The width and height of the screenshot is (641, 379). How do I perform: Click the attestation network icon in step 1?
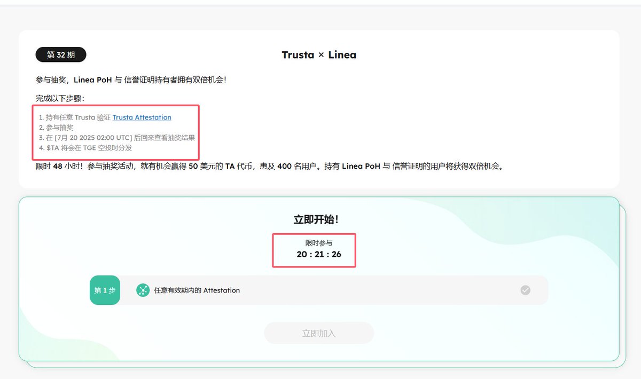[x=143, y=290]
